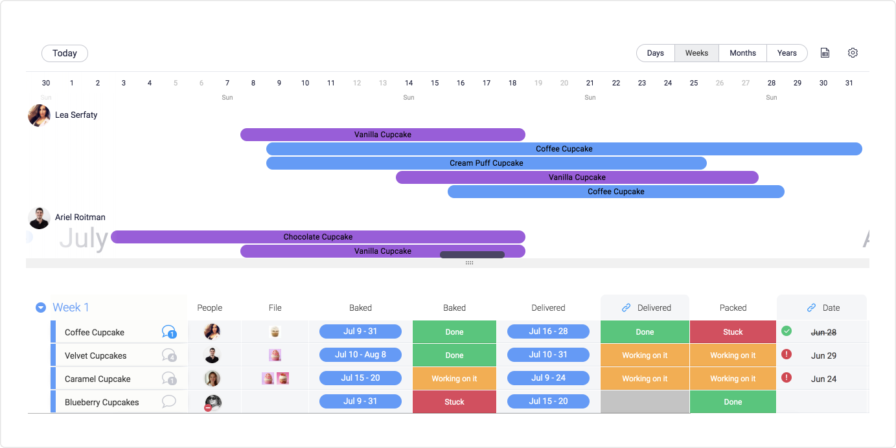Click Jul 9 - 24 delivered range
Screen dimensions: 896x448
548,378
